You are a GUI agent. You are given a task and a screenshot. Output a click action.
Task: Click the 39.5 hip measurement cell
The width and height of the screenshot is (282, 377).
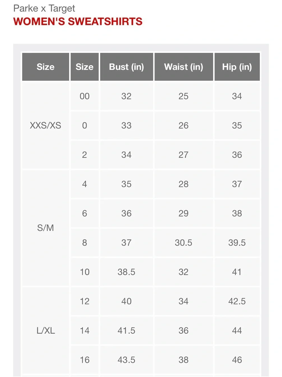(x=237, y=243)
